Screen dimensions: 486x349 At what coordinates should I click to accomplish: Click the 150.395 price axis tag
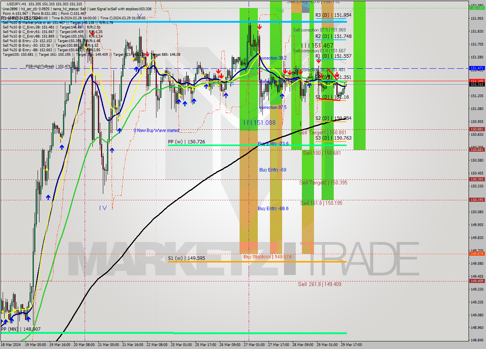point(477,179)
